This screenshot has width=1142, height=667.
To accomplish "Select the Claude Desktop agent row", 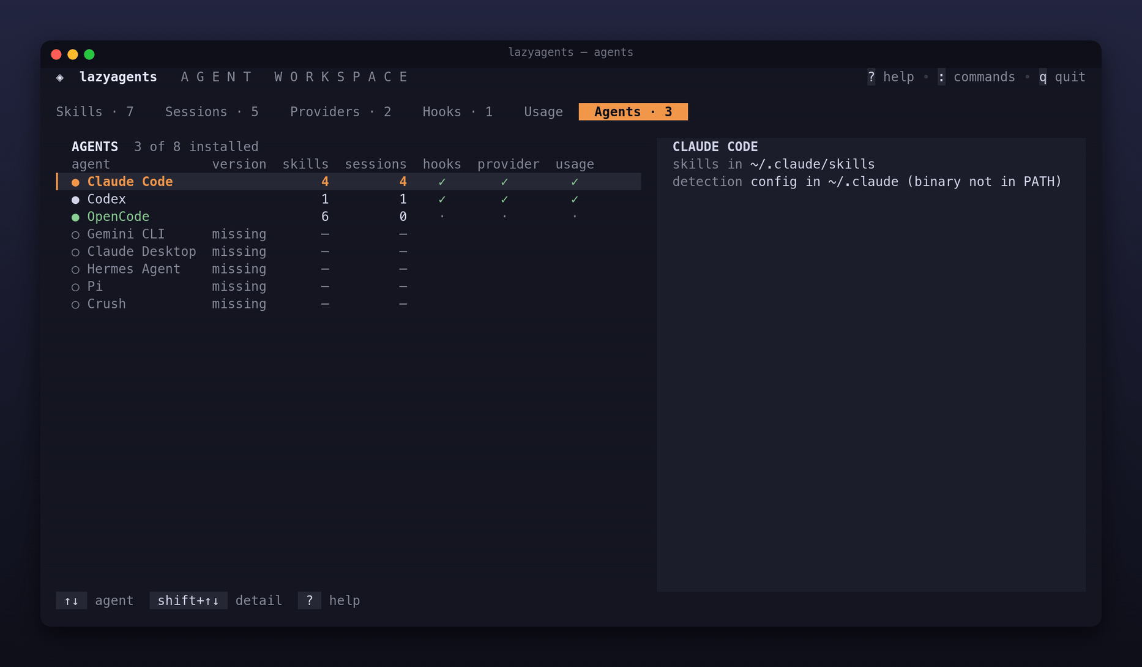I will coord(349,252).
